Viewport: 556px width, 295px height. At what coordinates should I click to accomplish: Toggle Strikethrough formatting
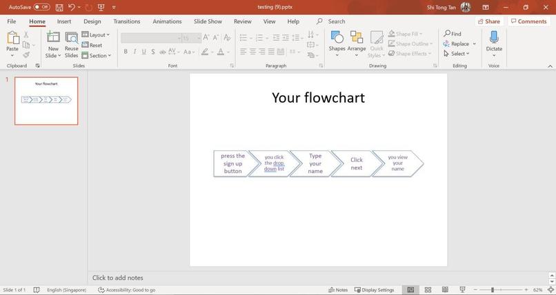pyautogui.click(x=163, y=52)
